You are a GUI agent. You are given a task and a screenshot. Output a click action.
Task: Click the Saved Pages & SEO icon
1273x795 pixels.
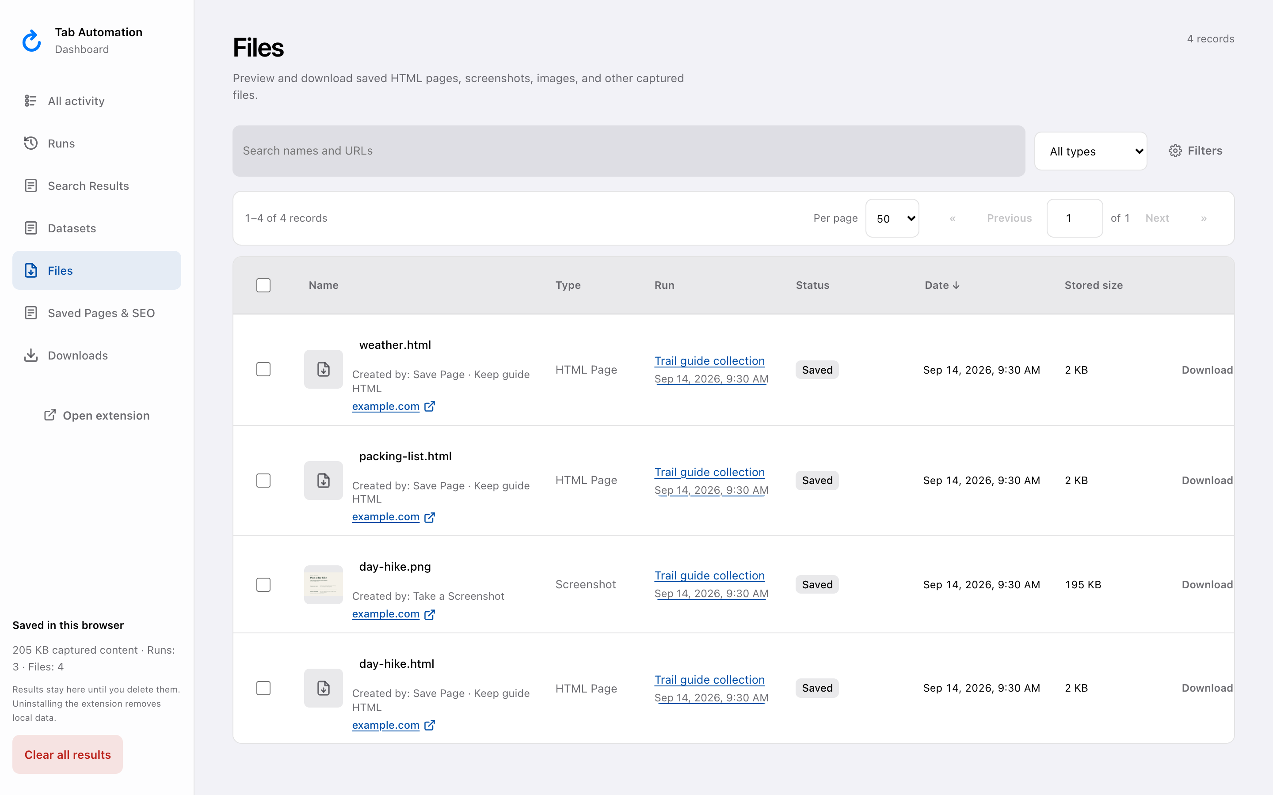pos(30,313)
